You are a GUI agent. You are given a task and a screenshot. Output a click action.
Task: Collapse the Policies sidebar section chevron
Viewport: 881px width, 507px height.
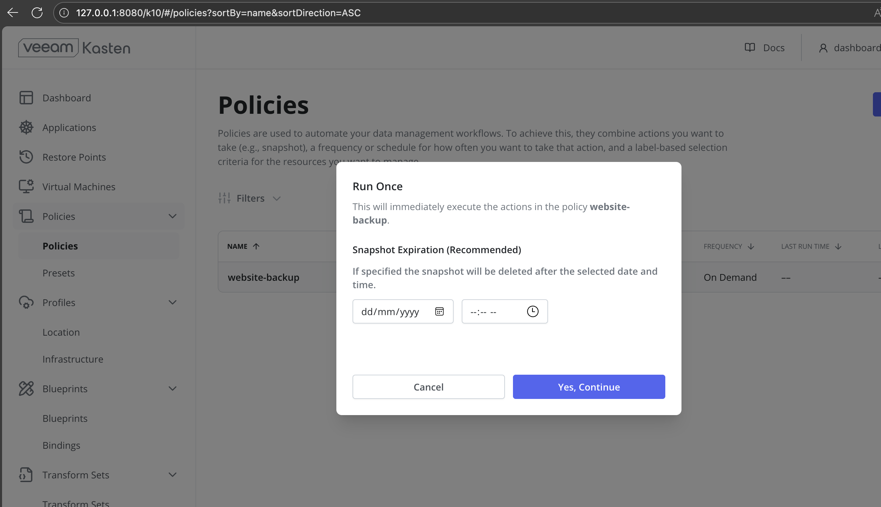[173, 216]
